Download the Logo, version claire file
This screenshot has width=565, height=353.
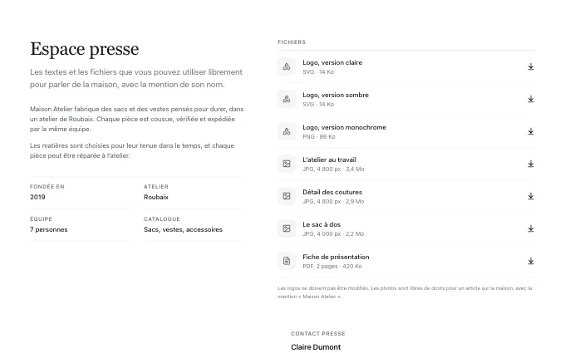pyautogui.click(x=531, y=66)
